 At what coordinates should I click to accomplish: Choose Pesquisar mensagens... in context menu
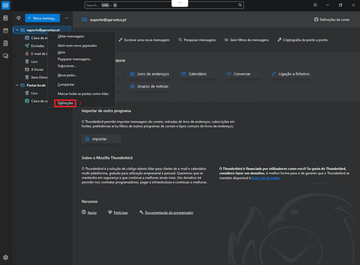click(x=75, y=59)
